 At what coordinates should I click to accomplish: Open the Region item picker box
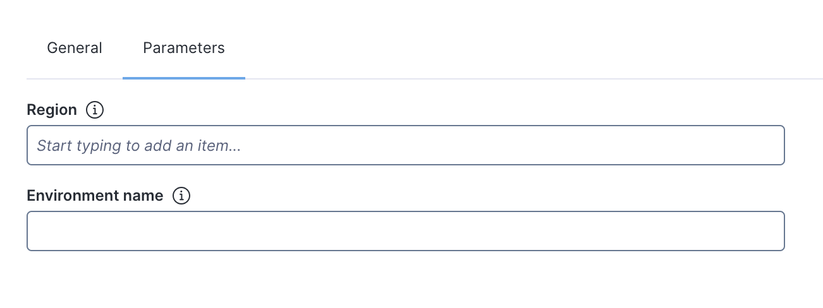(x=405, y=145)
